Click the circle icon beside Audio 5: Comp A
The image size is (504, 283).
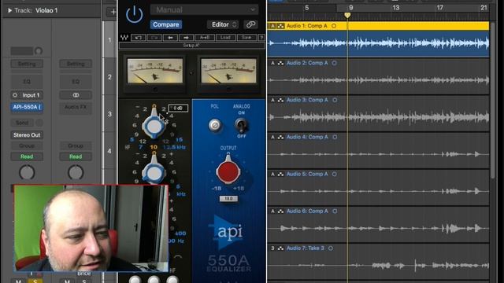pos(334,174)
